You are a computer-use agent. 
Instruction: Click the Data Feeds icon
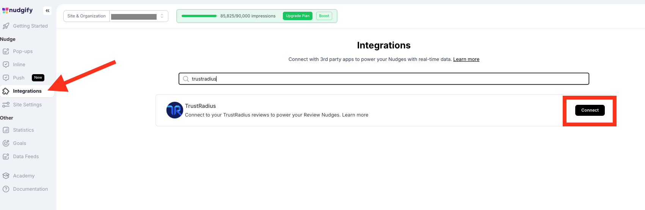tap(6, 157)
